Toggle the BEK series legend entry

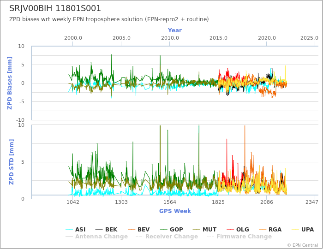coord(107,230)
